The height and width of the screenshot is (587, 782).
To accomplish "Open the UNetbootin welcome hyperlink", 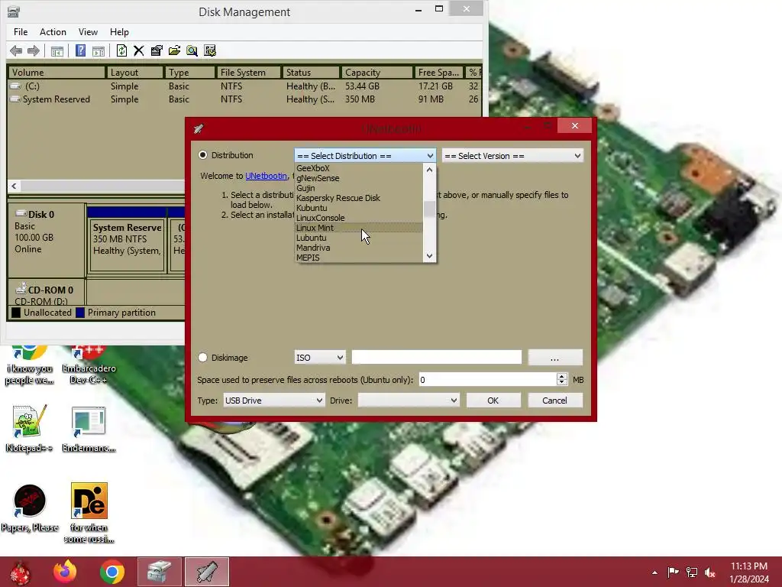I will click(266, 176).
